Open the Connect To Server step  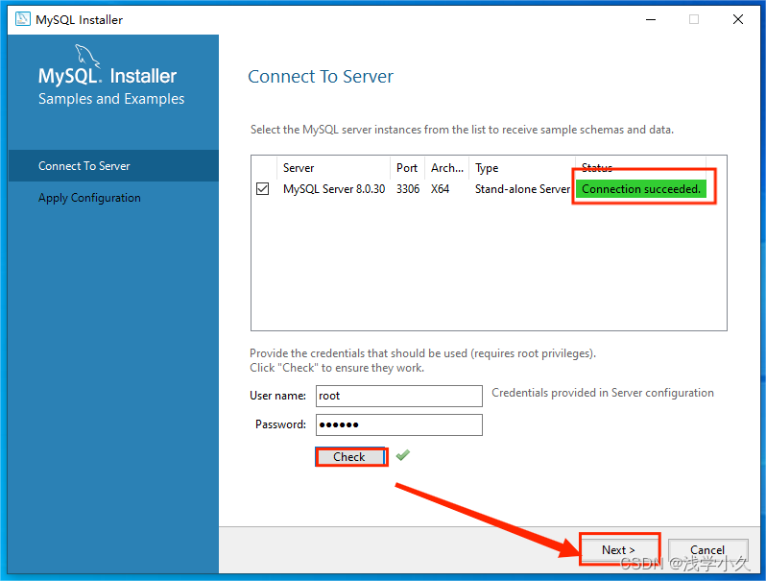pyautogui.click(x=113, y=165)
